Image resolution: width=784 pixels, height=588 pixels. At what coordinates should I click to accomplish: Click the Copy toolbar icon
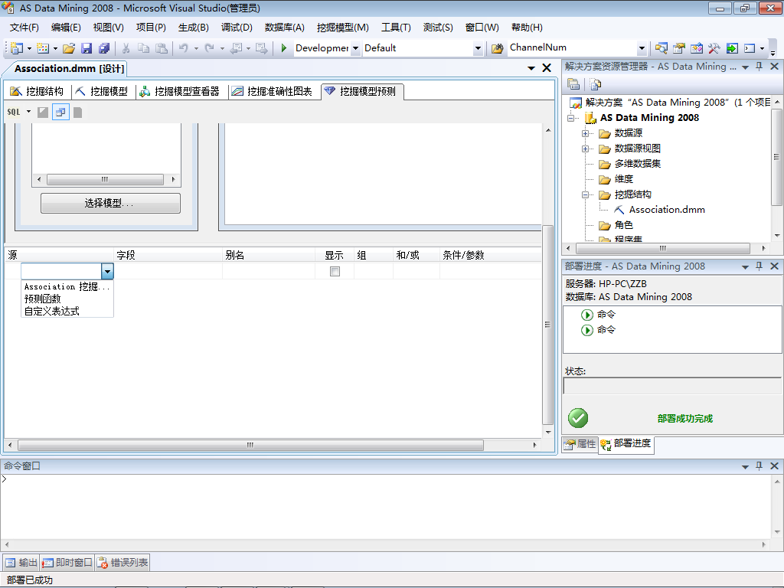point(143,48)
